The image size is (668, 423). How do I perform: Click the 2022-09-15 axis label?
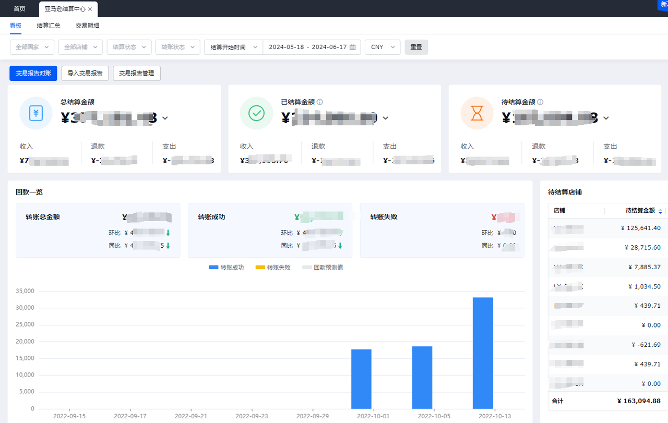click(x=69, y=416)
